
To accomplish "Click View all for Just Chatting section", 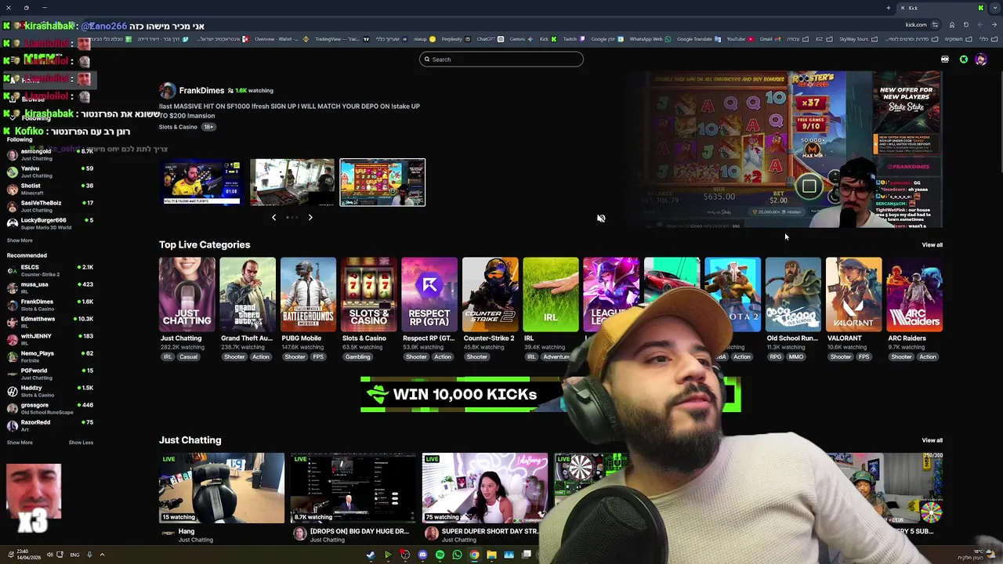I will 932,440.
